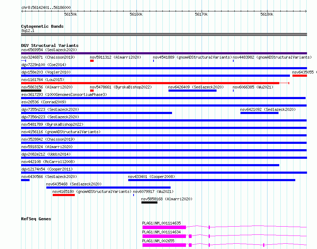This screenshot has height=249, width=317.
Task: Select the blue nsv6435468 (Sedlazeck2020) variant bar
Action: point(108,188)
